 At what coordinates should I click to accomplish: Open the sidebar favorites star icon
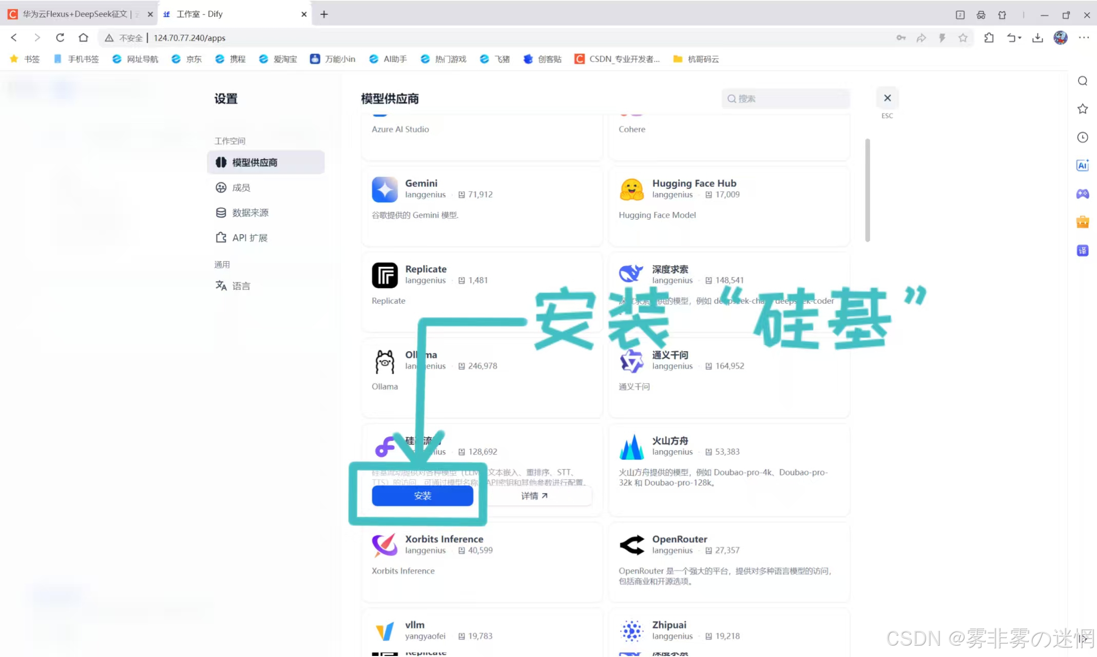click(1083, 109)
